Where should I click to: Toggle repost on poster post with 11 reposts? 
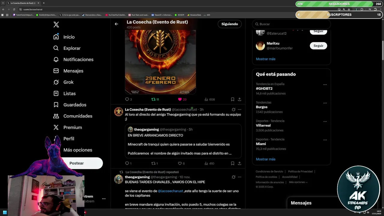click(153, 99)
